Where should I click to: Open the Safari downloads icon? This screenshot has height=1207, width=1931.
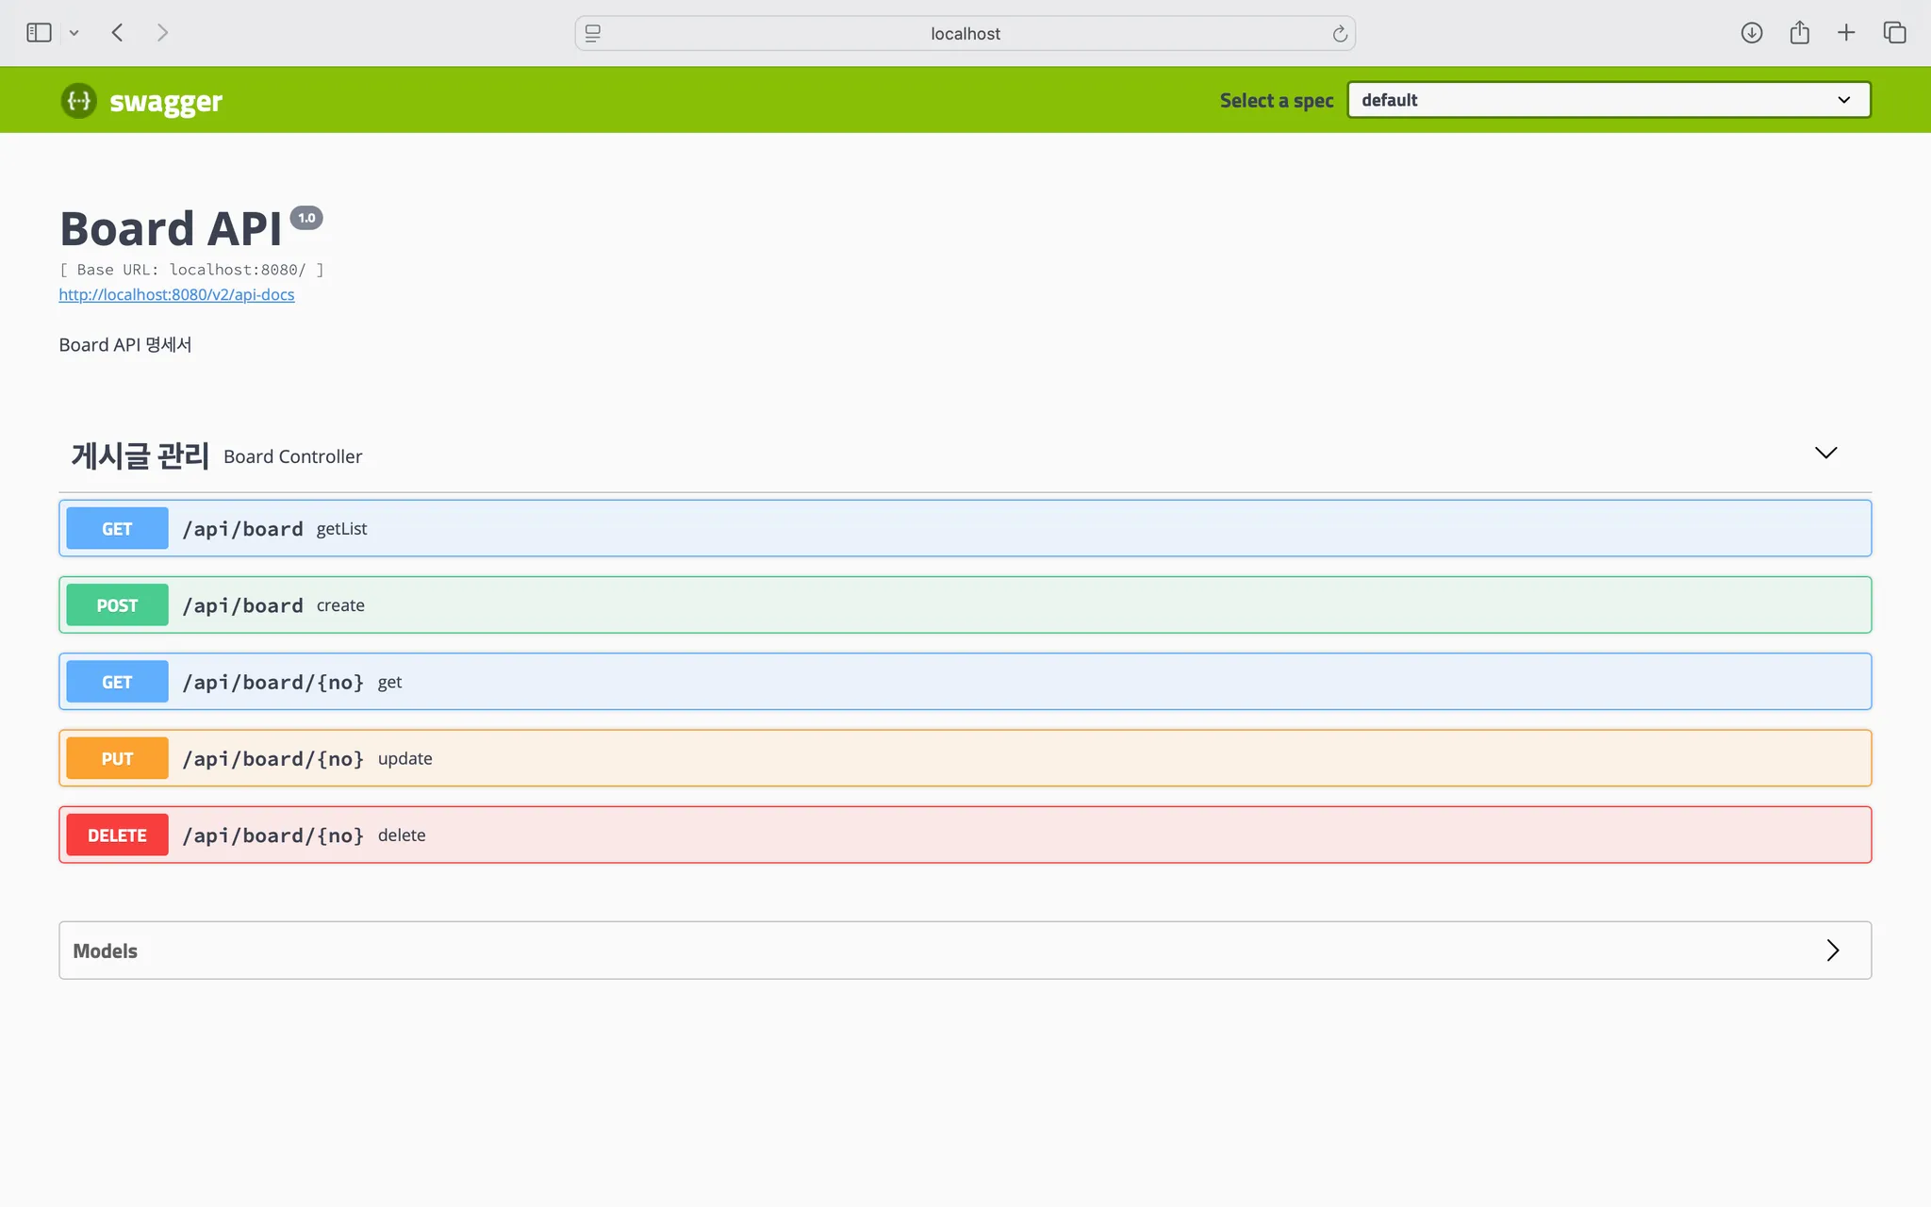pos(1751,33)
